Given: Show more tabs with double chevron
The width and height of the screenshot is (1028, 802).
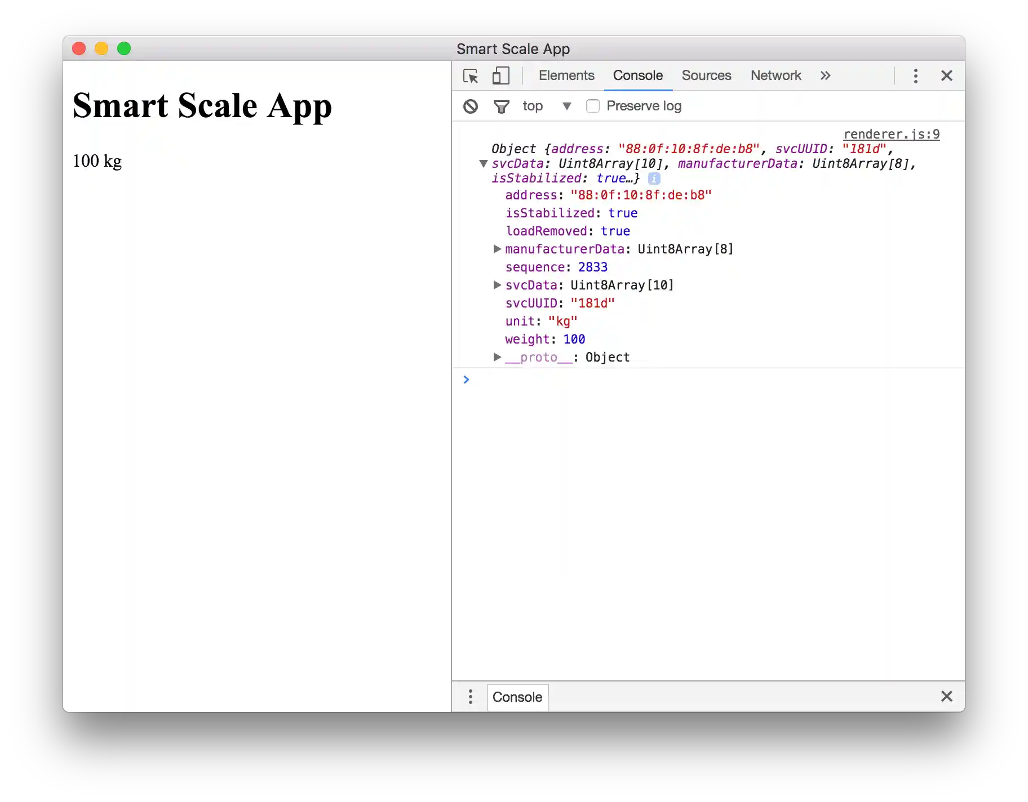Looking at the screenshot, I should [825, 76].
